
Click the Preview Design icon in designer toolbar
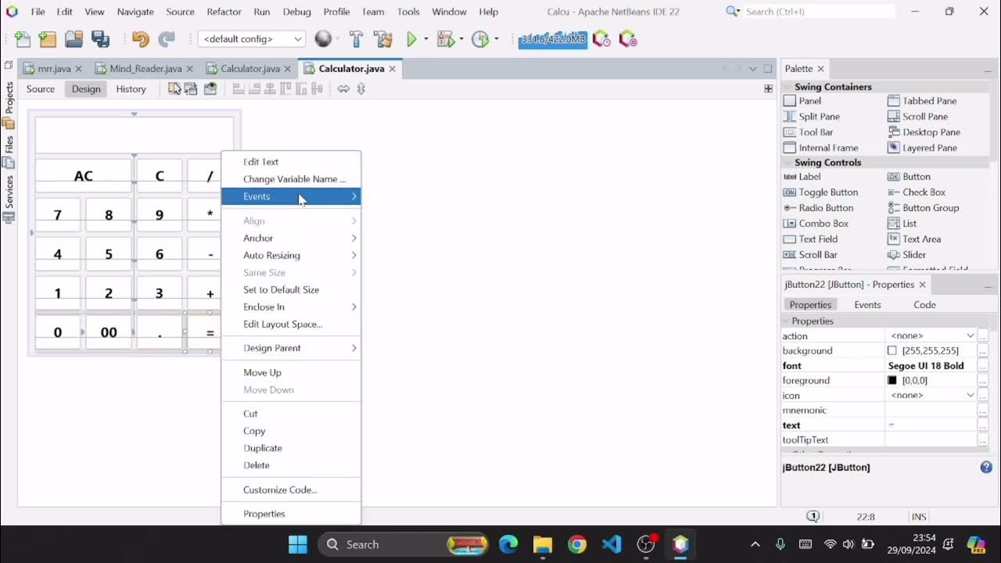pyautogui.click(x=210, y=89)
